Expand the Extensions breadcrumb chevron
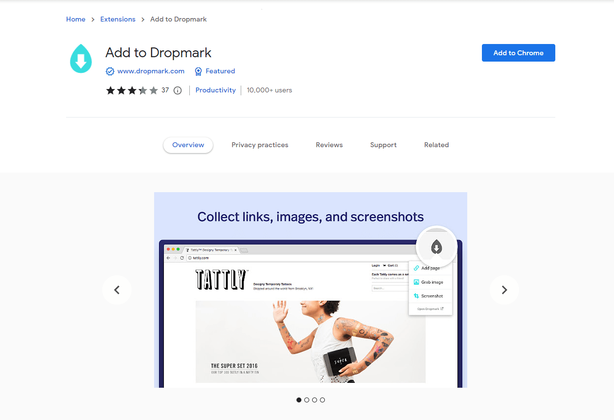 click(x=142, y=19)
